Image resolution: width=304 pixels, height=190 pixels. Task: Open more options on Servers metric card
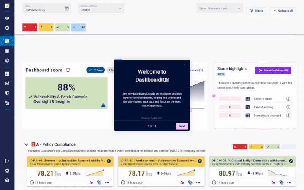(x=107, y=182)
